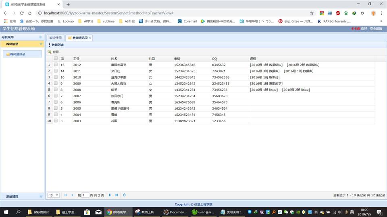Open the page size dropdown showing 10
The width and height of the screenshot is (387, 217).
[53, 195]
